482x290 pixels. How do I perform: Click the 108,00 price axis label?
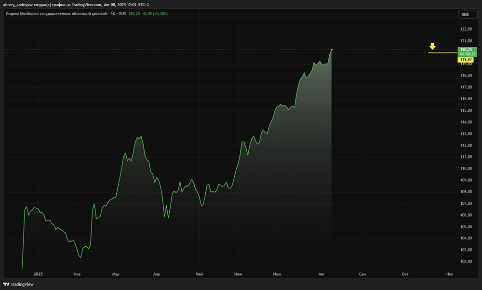pos(466,192)
